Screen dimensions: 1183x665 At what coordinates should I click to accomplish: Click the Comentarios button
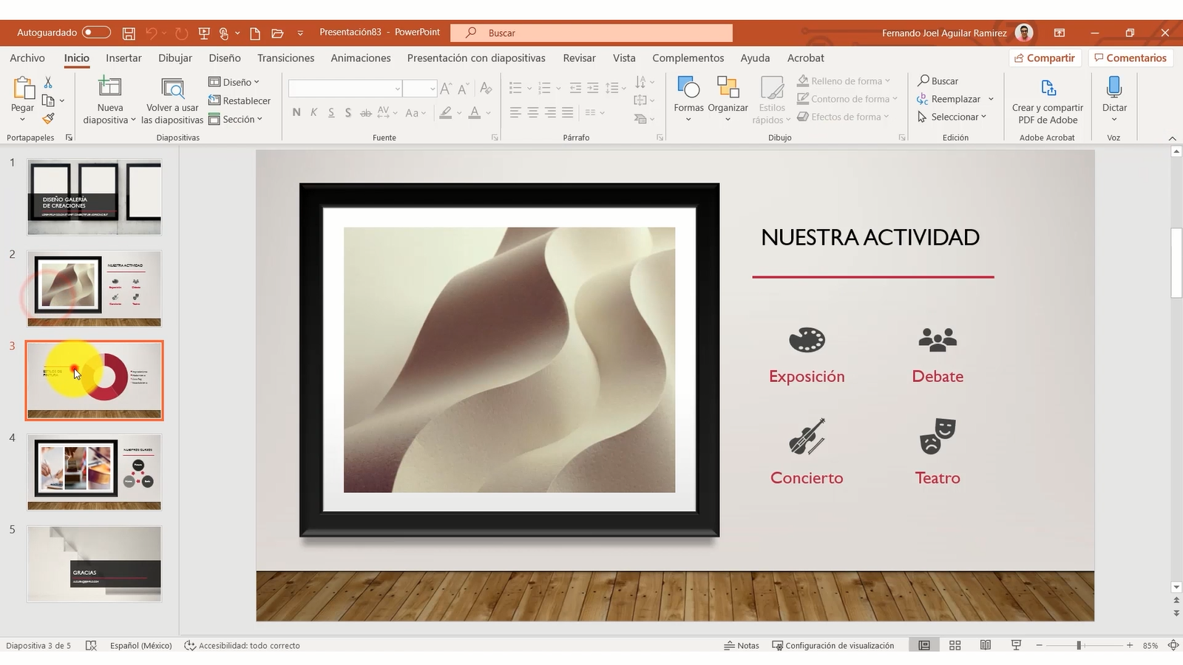[1131, 58]
